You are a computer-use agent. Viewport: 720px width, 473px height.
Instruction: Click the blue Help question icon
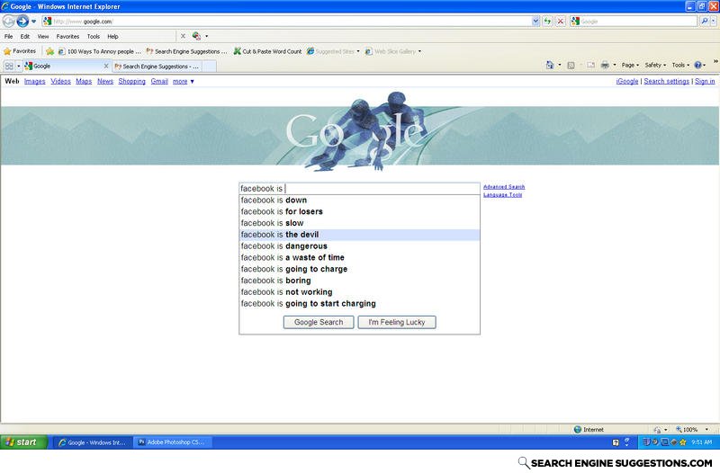tap(698, 65)
